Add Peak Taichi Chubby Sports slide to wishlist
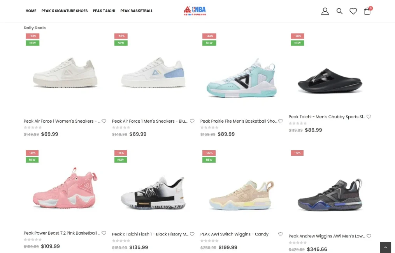The image size is (395, 253). (x=369, y=117)
